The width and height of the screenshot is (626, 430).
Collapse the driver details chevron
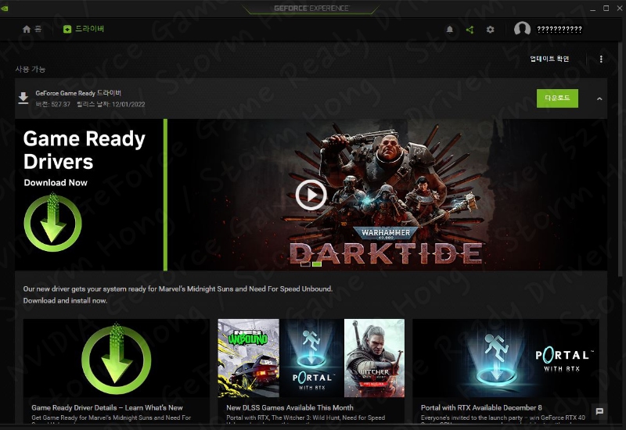[599, 99]
